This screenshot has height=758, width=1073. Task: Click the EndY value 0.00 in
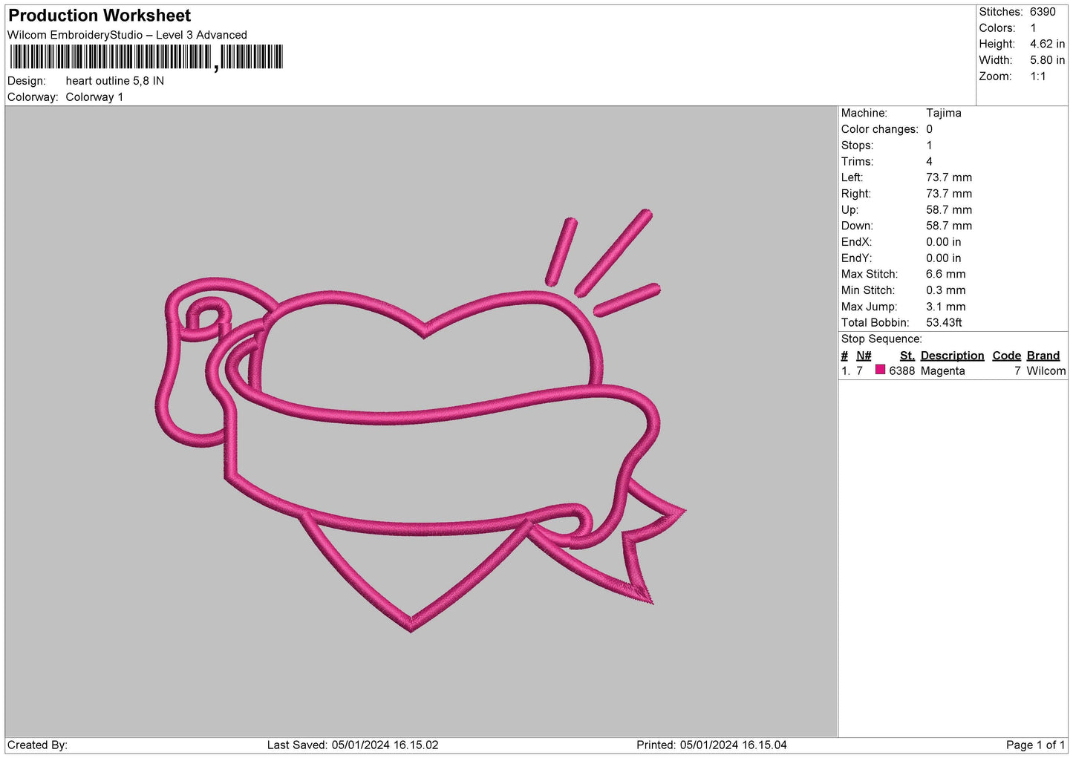pos(944,258)
